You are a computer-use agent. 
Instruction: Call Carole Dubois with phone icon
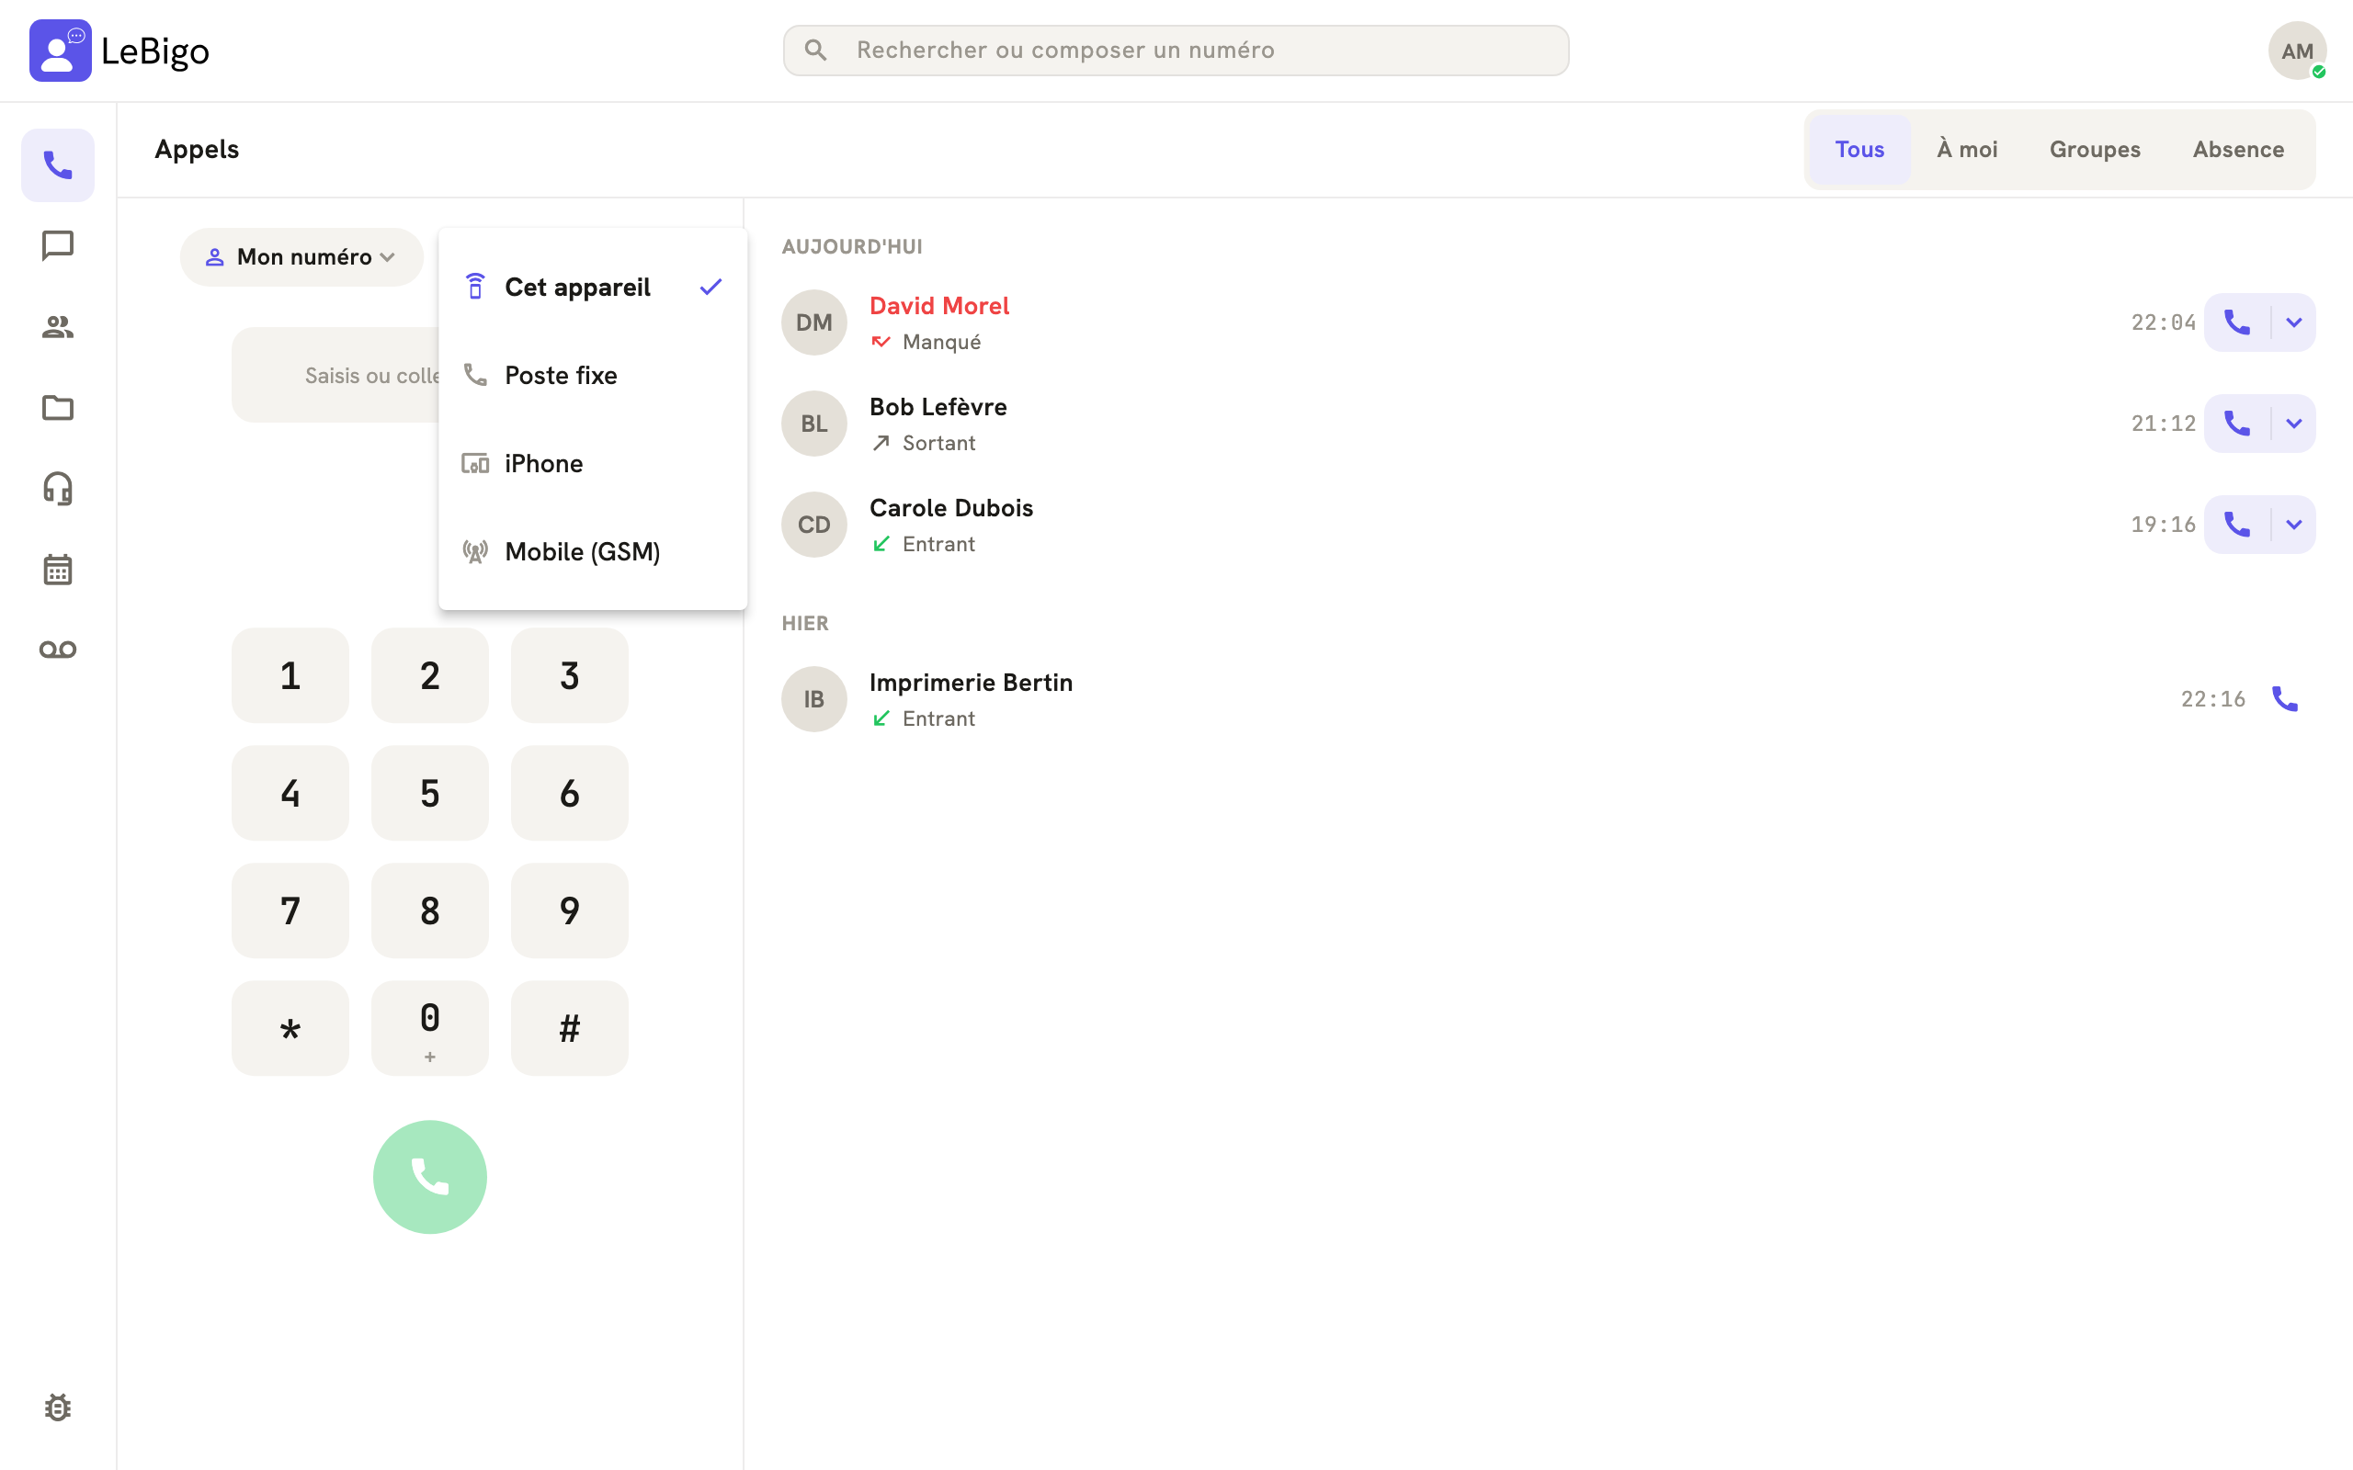point(2237,524)
